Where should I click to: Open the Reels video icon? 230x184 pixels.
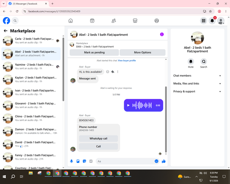point(92,21)
